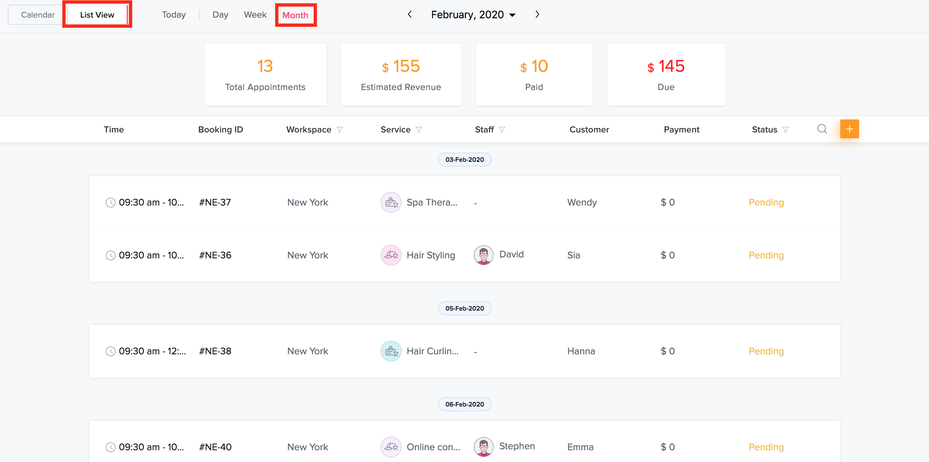Switch to the Week tab
Viewport: 929px width, 462px height.
(x=255, y=15)
